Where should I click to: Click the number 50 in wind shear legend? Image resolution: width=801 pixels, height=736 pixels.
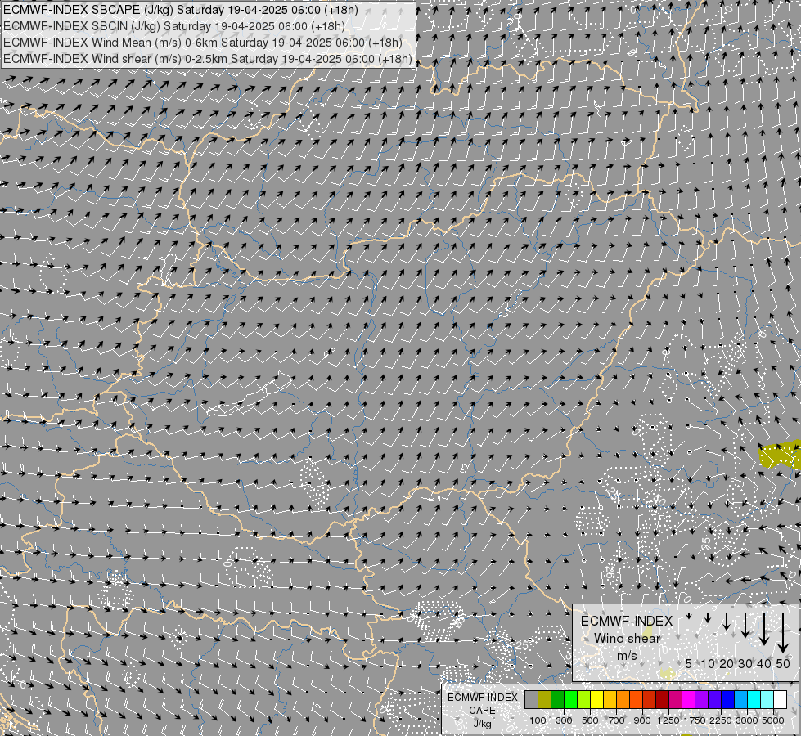click(783, 663)
